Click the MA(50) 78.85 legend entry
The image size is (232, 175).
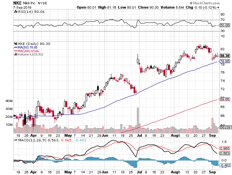26,47
